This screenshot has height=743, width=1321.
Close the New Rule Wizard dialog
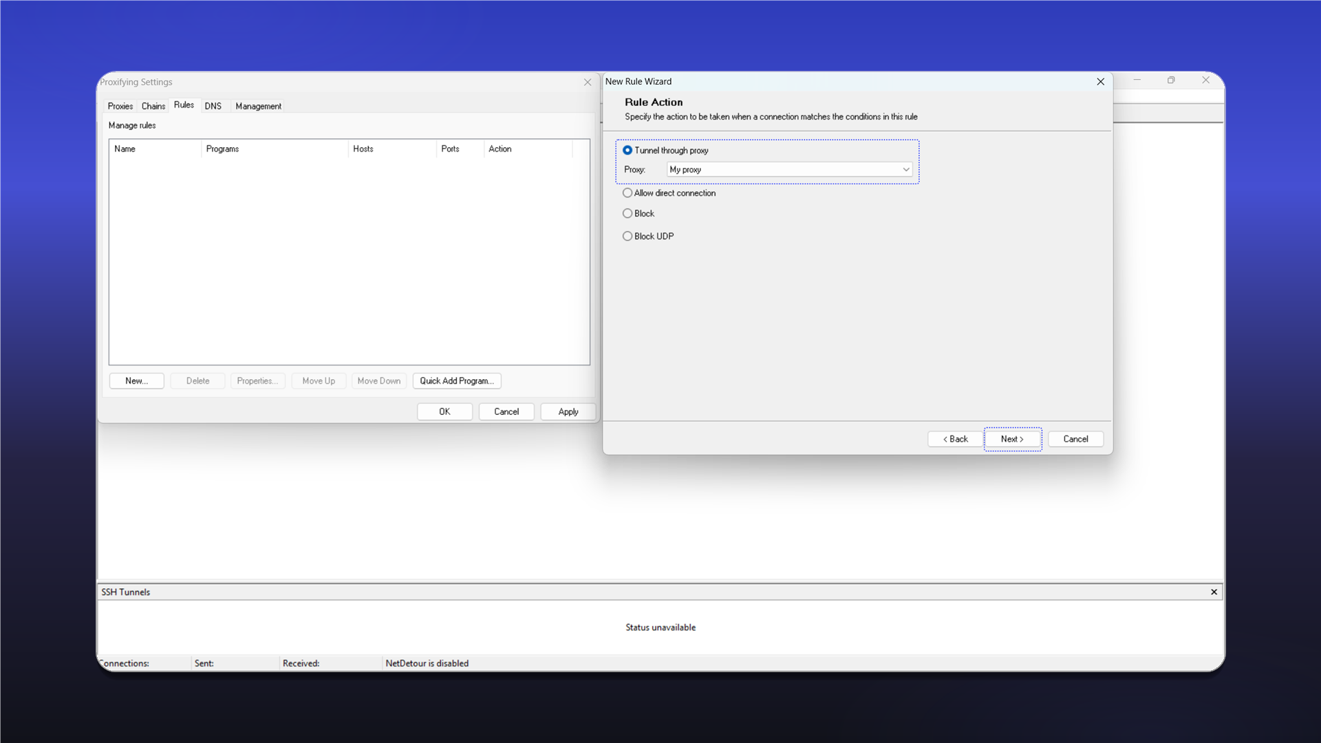pos(1100,81)
